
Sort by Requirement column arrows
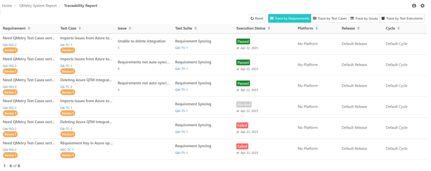point(29,28)
